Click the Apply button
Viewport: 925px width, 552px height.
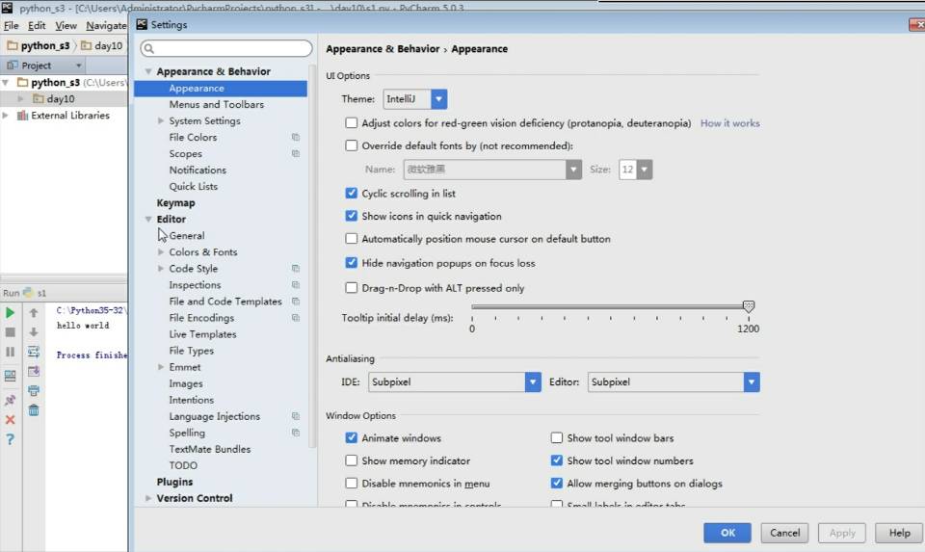click(x=842, y=533)
